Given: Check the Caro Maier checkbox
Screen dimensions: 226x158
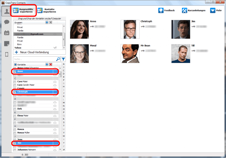Looking at the screenshot, I should tap(15, 82).
